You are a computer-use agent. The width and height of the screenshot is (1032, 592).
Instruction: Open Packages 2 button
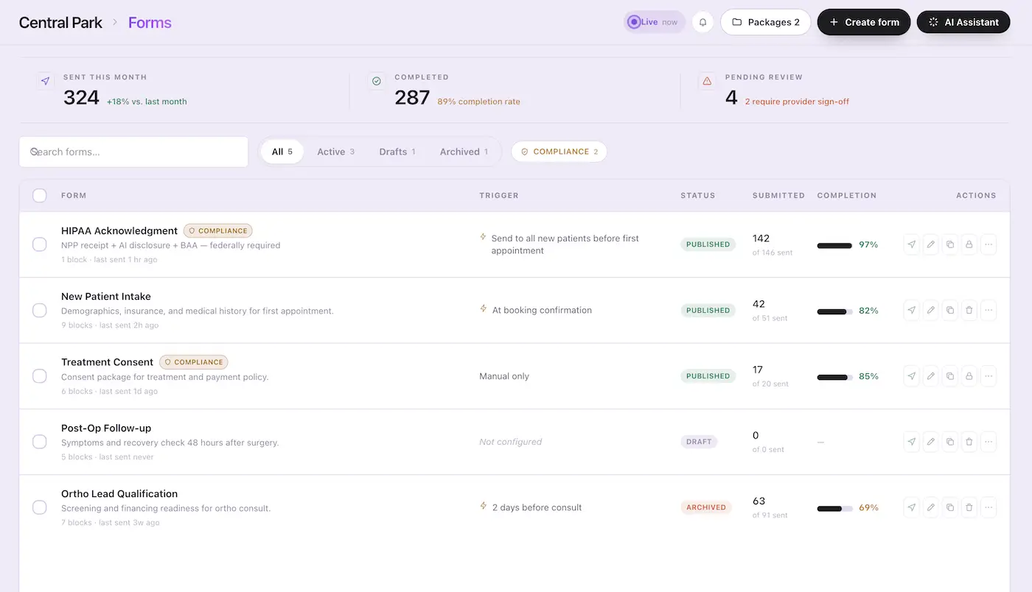tap(765, 22)
